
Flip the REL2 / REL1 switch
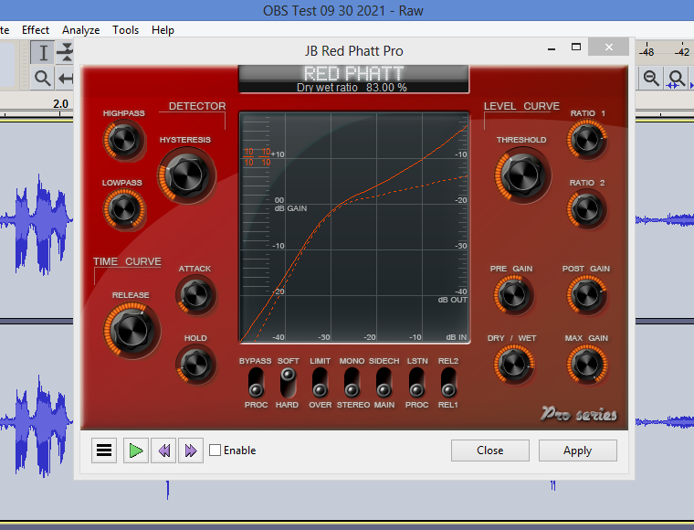(x=448, y=383)
